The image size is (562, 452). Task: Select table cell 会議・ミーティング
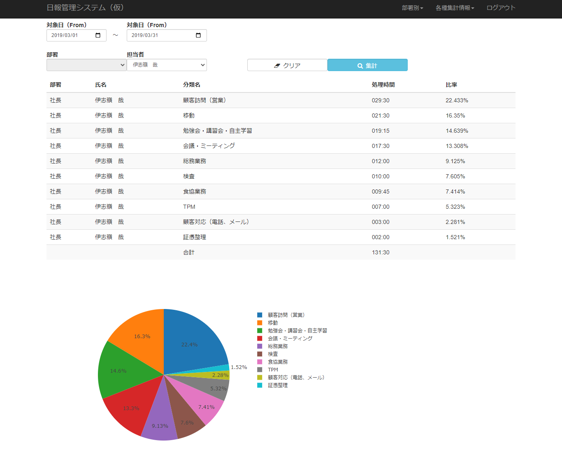click(209, 146)
